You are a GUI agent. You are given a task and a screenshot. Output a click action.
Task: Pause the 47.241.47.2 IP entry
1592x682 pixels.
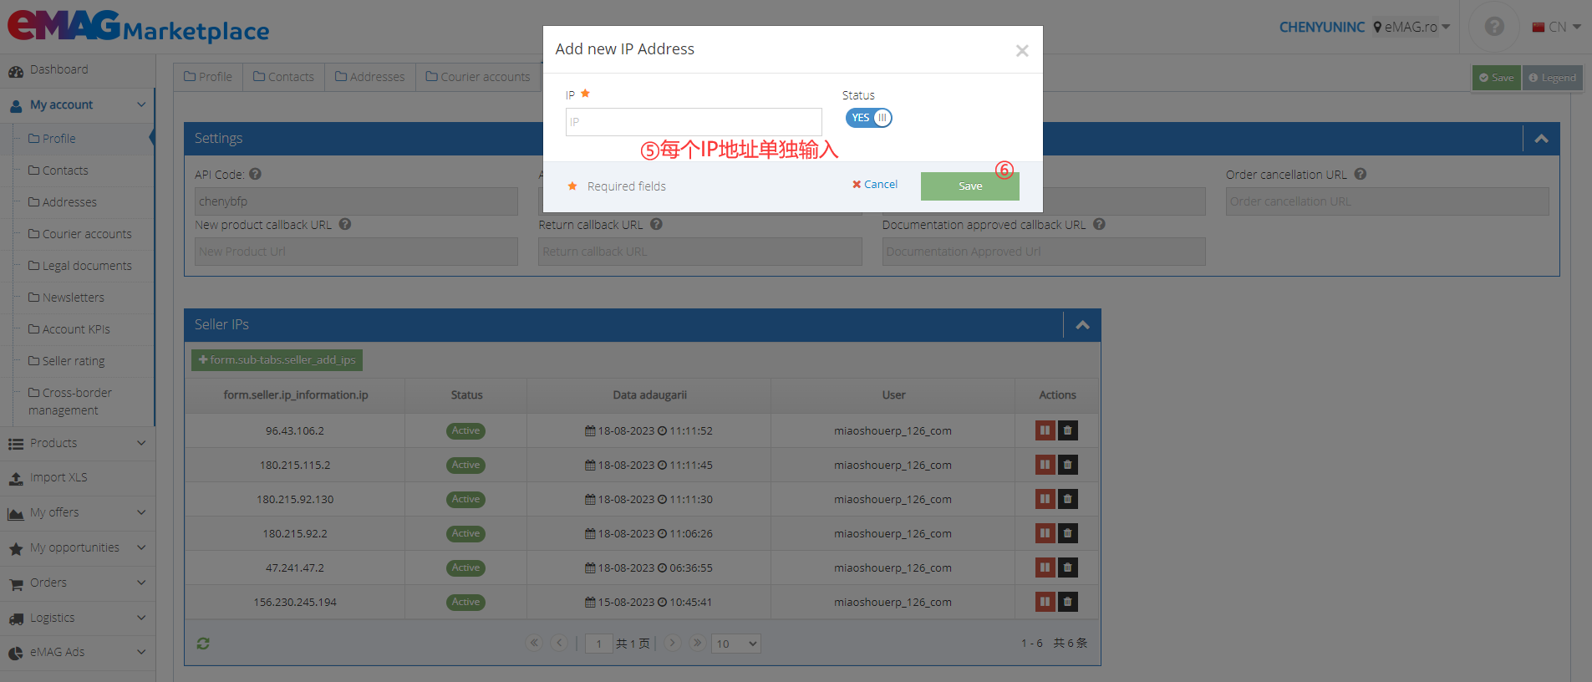[x=1045, y=567]
